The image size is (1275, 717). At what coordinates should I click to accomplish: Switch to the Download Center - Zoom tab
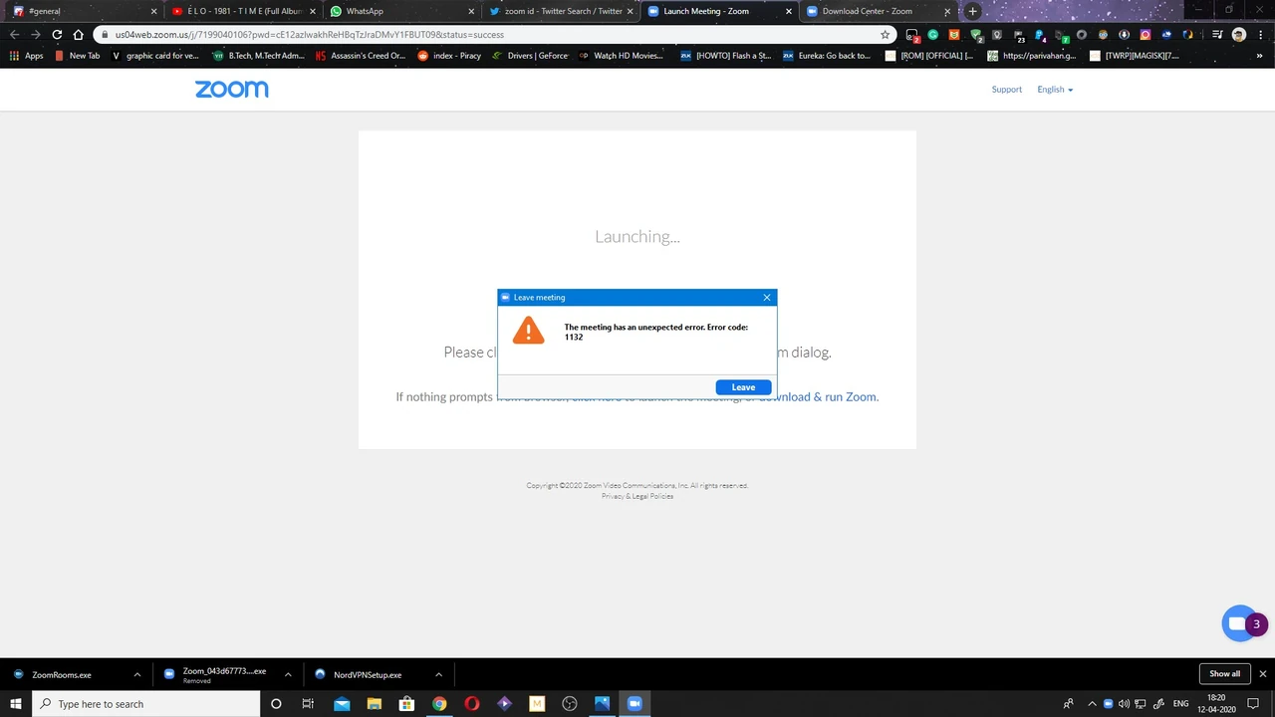[x=867, y=11]
